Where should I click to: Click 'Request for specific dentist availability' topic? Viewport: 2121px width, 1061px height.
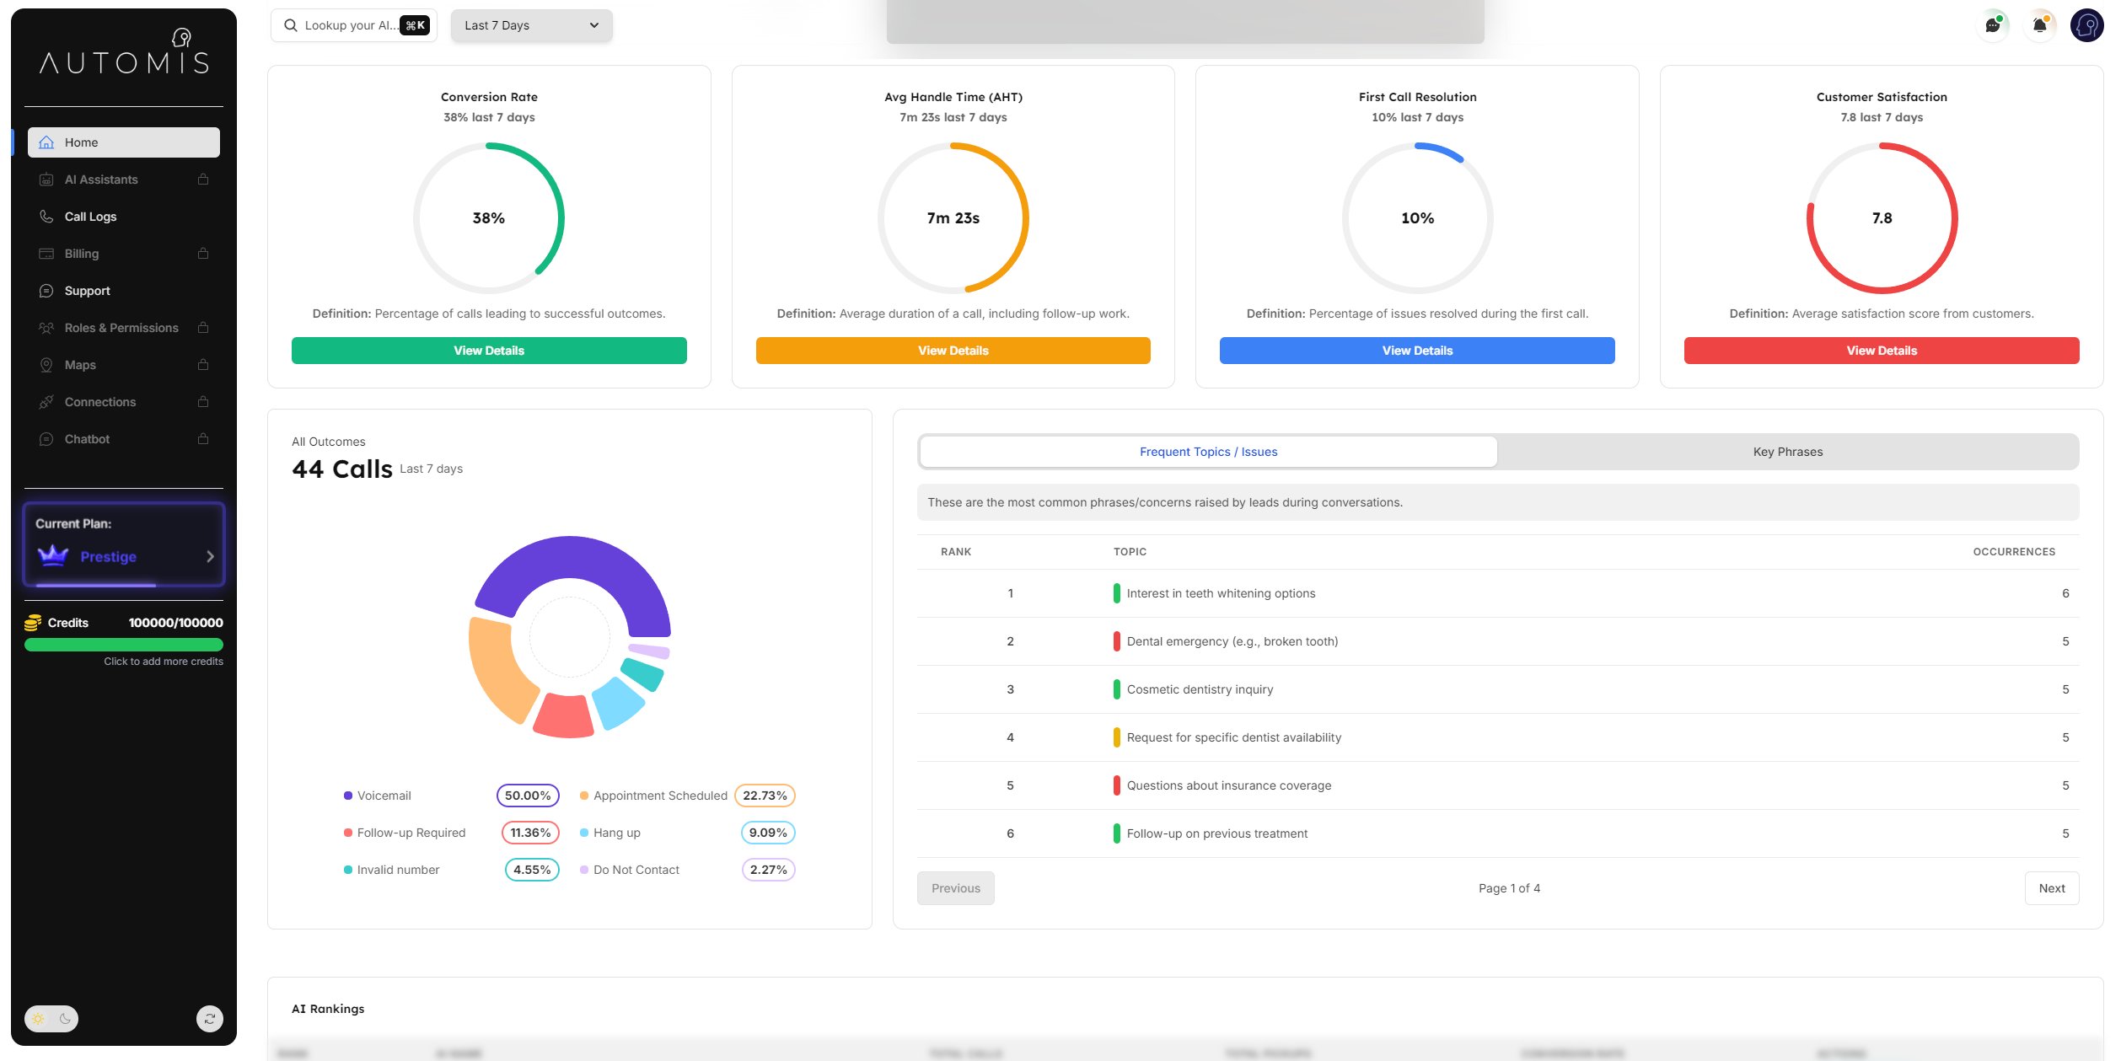point(1234,737)
